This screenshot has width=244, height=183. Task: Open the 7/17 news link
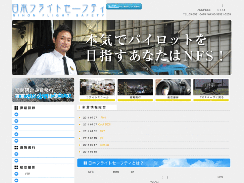(102, 131)
